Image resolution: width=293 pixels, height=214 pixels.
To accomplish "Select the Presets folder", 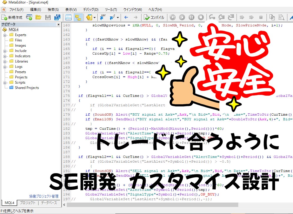I will point(20,72).
